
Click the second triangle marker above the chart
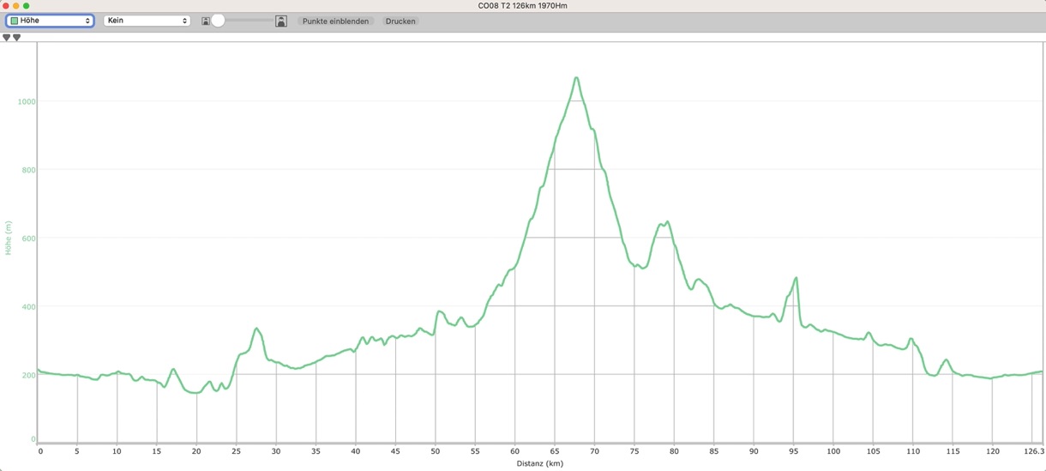tap(16, 38)
